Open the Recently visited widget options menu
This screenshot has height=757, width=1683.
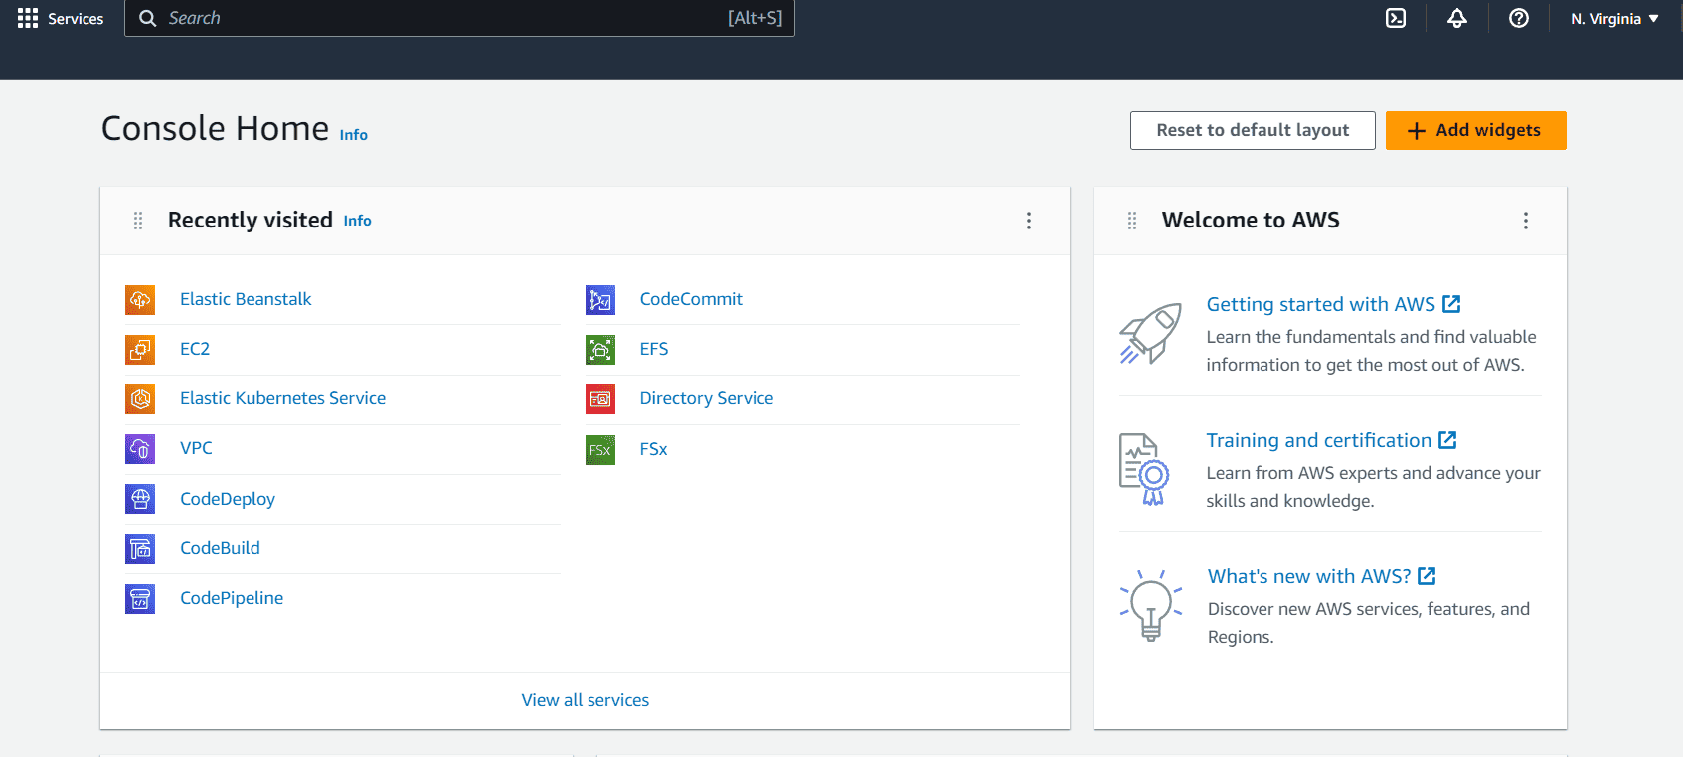tap(1029, 221)
